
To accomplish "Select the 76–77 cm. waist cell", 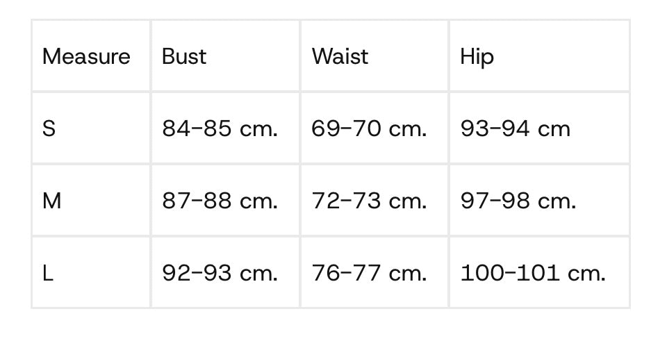I will (x=369, y=273).
